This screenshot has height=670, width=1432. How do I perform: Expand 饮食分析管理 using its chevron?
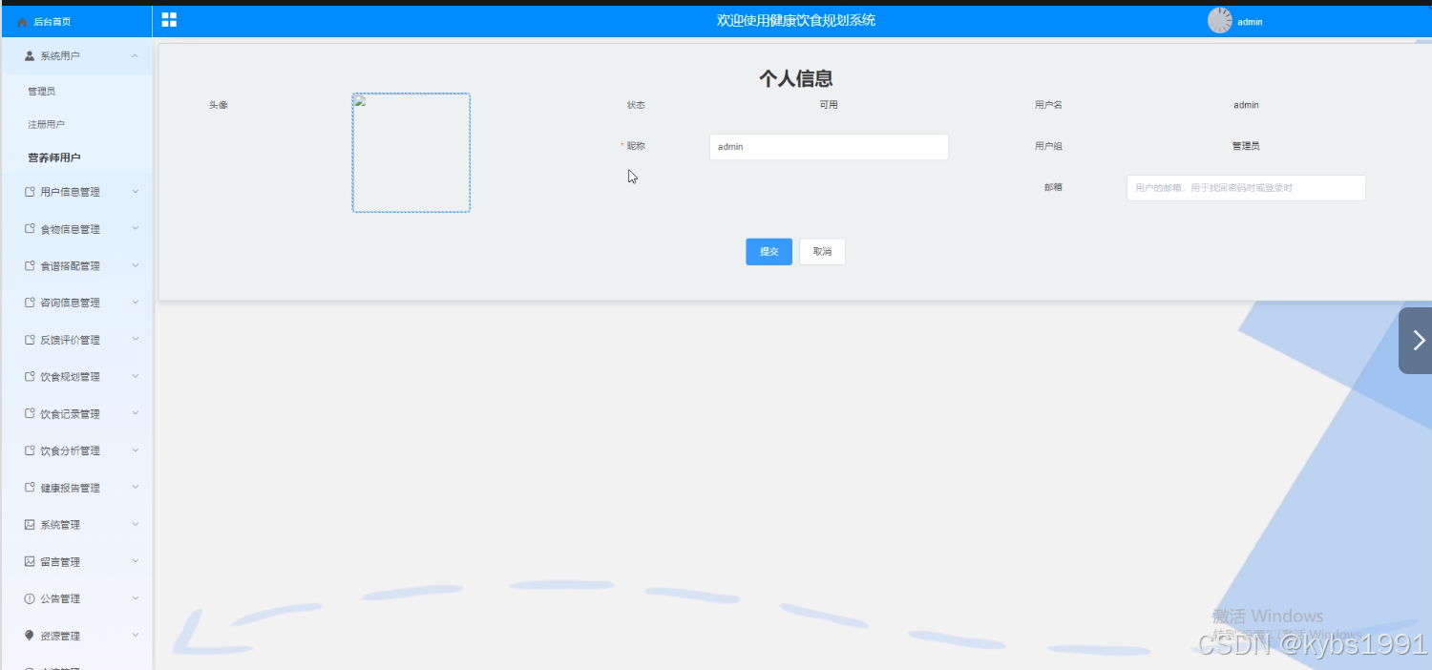click(x=135, y=450)
